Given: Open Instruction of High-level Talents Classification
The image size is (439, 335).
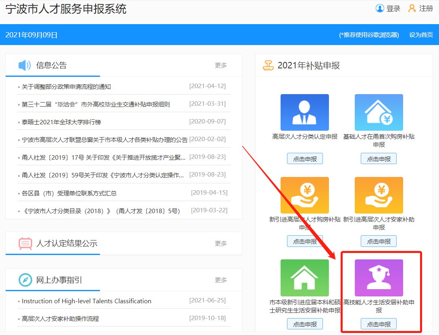Looking at the screenshot, I should [x=86, y=301].
